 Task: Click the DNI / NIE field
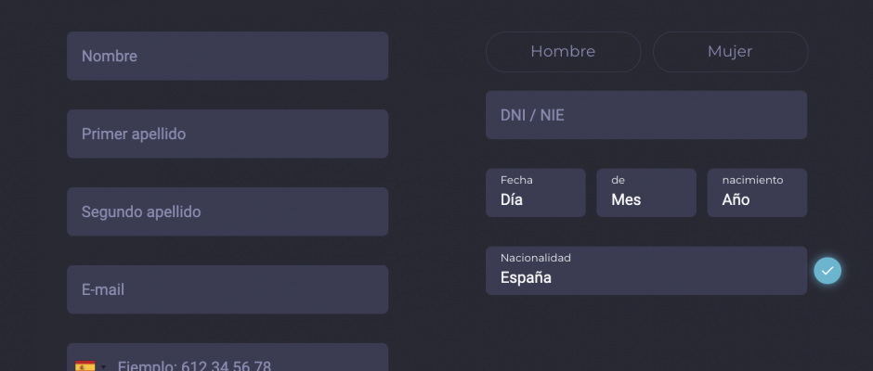point(646,115)
